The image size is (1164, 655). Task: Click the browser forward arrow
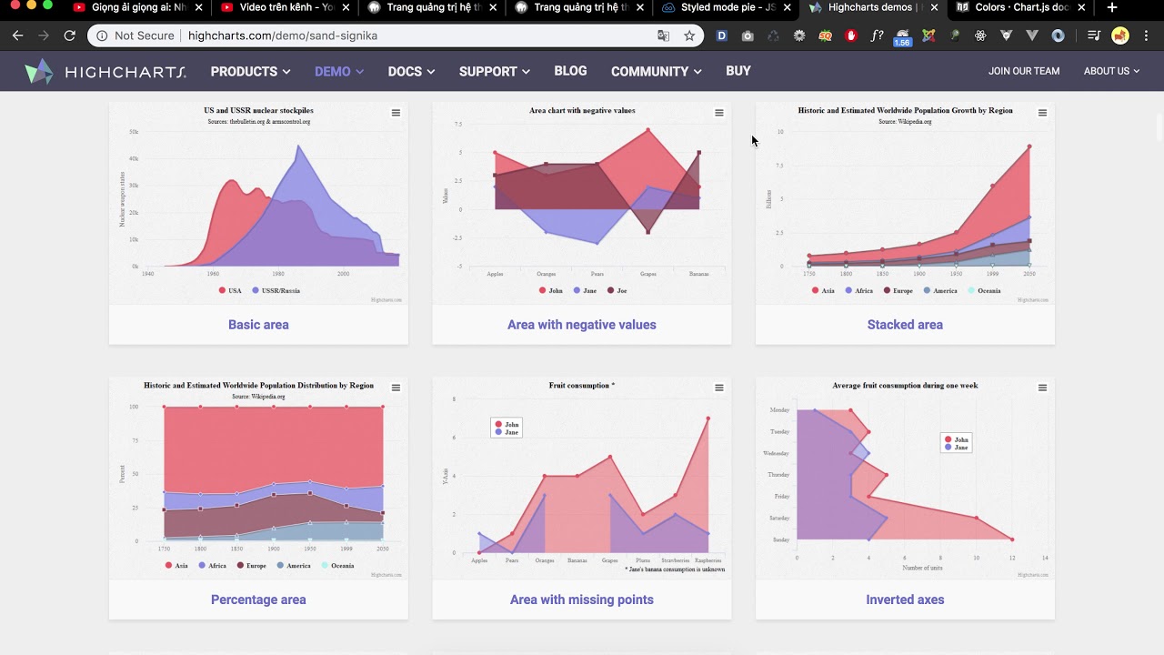(x=44, y=35)
